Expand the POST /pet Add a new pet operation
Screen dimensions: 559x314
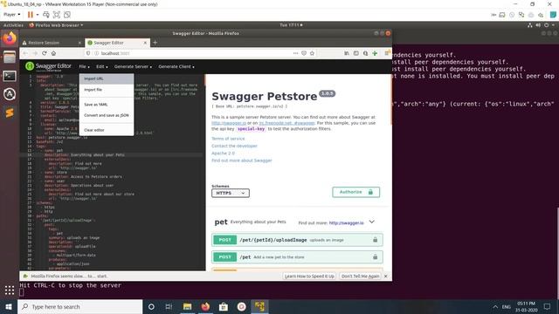[x=297, y=256]
